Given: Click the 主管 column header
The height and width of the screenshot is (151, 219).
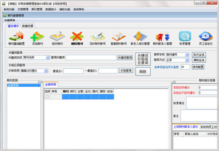Looking at the screenshot, I should 80,91.
